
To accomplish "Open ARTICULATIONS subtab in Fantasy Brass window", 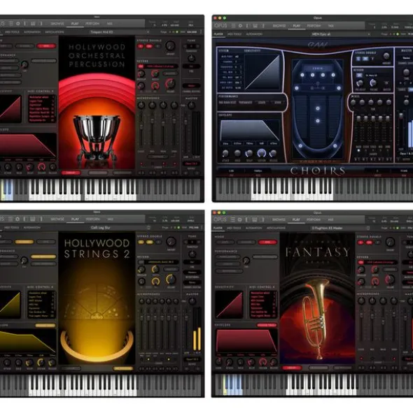I will click(x=276, y=228).
